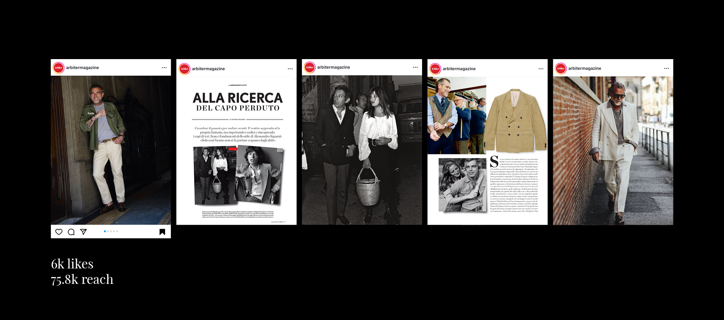Like the first post with the heart icon
724x320 pixels.
coord(59,232)
